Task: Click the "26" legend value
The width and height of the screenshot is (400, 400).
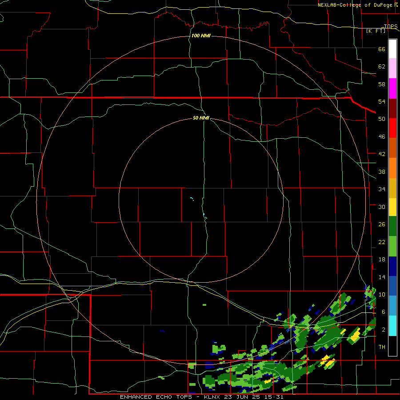Action: pyautogui.click(x=382, y=224)
